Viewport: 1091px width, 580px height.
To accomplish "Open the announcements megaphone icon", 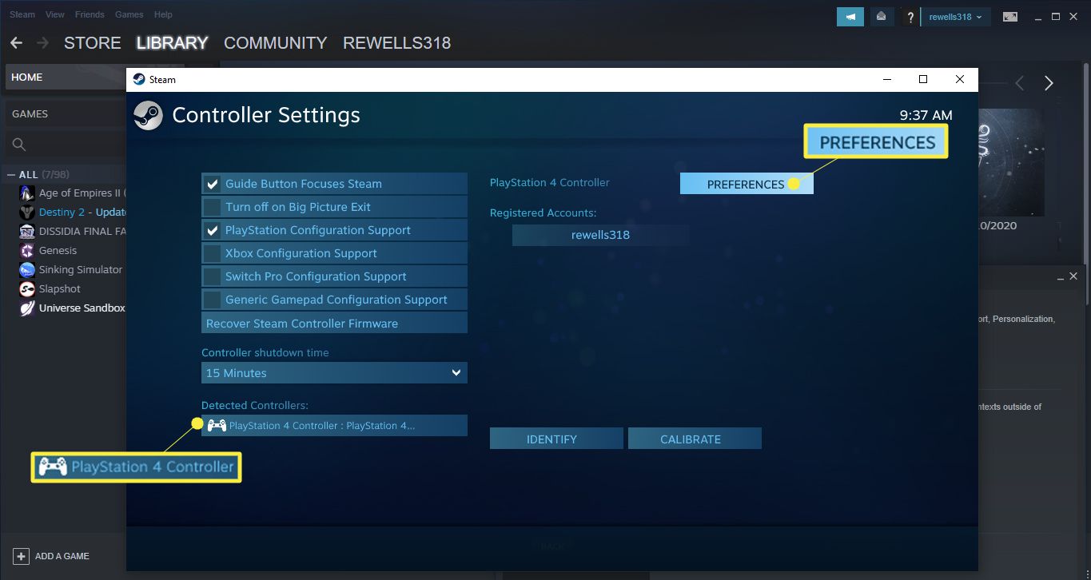I will click(850, 17).
